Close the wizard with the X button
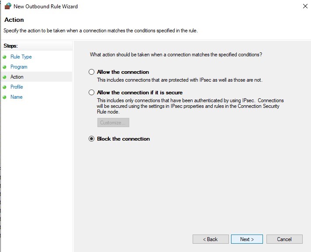The height and width of the screenshot is (252, 311). [x=305, y=6]
